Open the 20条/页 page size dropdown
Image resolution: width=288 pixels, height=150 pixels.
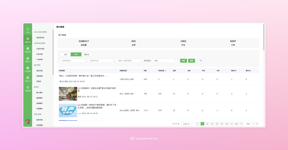pyautogui.click(x=187, y=124)
